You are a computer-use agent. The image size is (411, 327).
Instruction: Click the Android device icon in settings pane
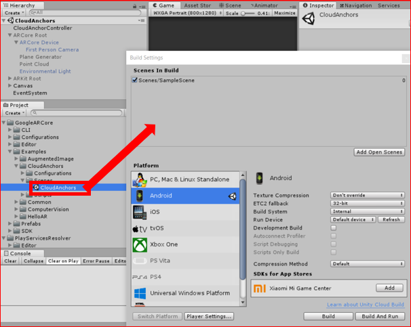click(259, 178)
